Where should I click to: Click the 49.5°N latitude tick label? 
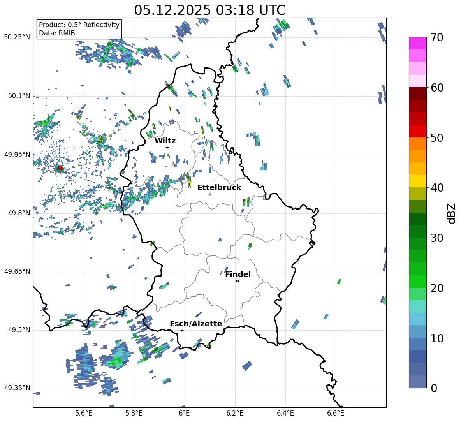click(19, 330)
